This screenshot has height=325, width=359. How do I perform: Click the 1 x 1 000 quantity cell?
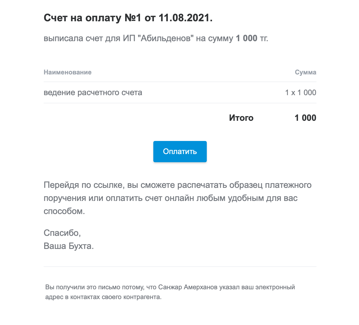tap(301, 92)
